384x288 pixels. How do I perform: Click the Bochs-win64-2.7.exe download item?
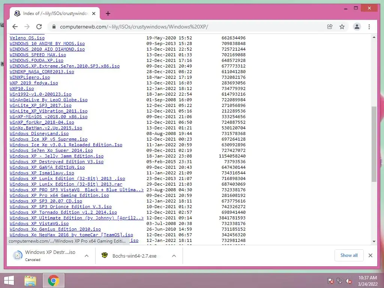click(134, 256)
